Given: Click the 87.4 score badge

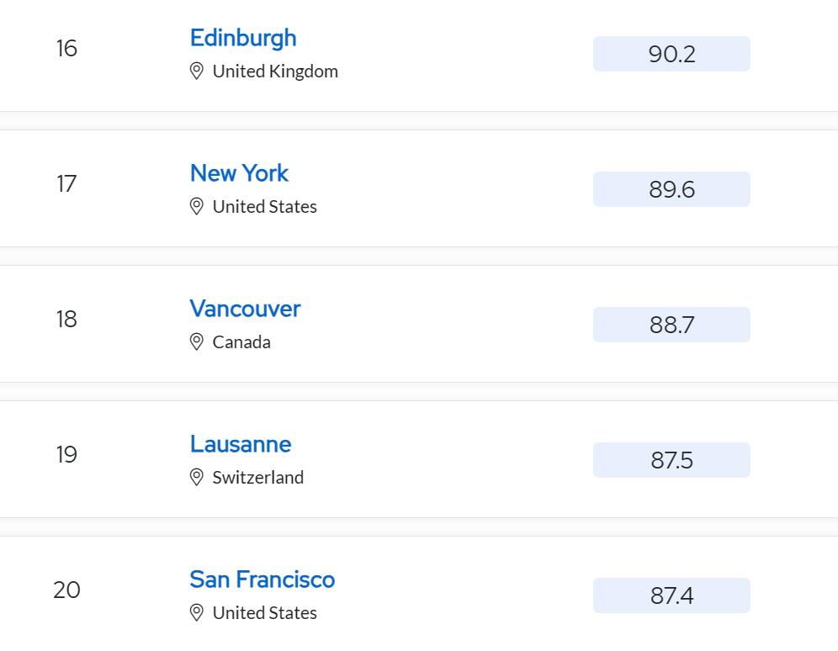Looking at the screenshot, I should point(671,595).
